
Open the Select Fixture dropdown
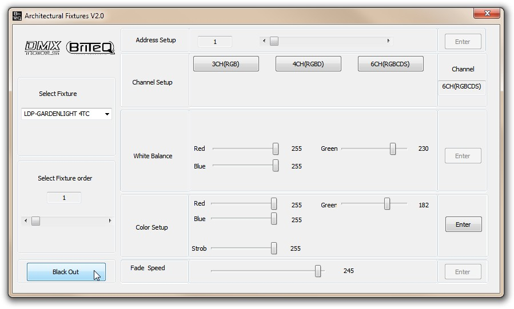coord(107,114)
